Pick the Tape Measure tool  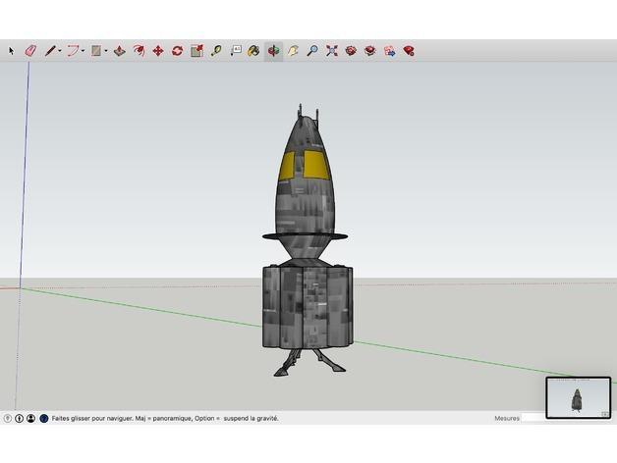click(216, 51)
